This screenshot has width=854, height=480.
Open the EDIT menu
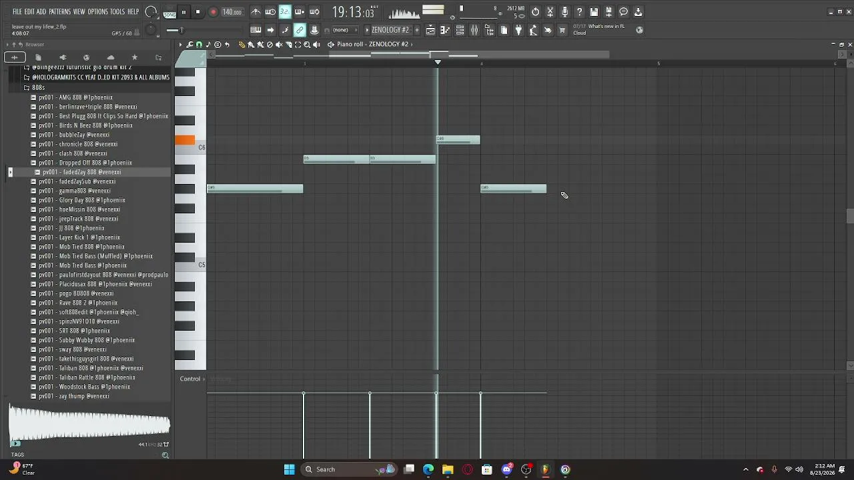click(29, 12)
